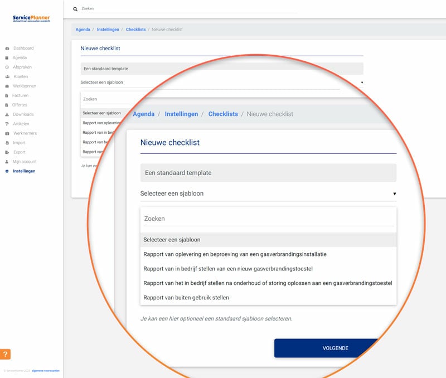Screen dimensions: 446x378
Task: Click the ServicePlanner logo
Action: pyautogui.click(x=31, y=18)
